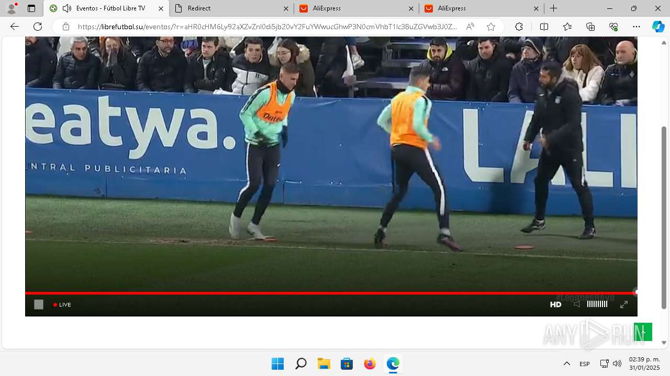The image size is (670, 376).
Task: Open Windows taskbar search
Action: [300, 363]
